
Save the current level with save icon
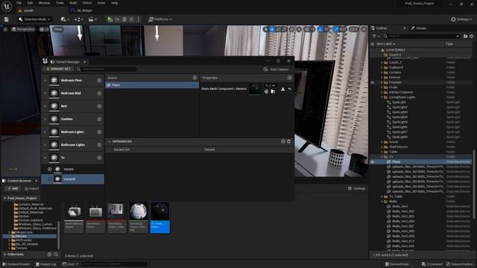7,19
